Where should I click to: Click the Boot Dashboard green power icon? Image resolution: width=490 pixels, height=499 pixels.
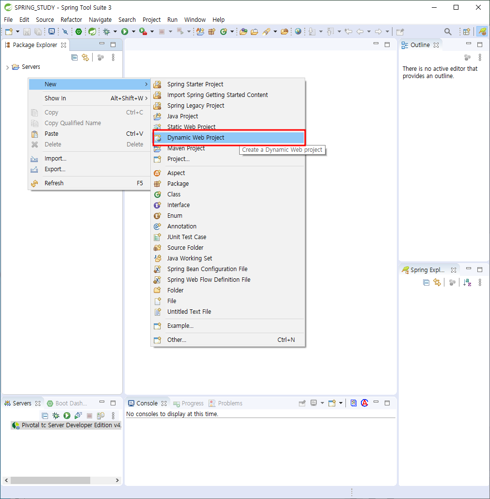pos(79,32)
